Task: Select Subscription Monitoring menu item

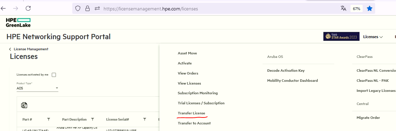Action: click(198, 93)
